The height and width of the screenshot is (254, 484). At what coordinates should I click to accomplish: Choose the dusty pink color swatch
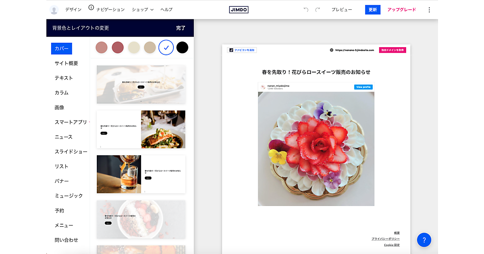pyautogui.click(x=102, y=47)
